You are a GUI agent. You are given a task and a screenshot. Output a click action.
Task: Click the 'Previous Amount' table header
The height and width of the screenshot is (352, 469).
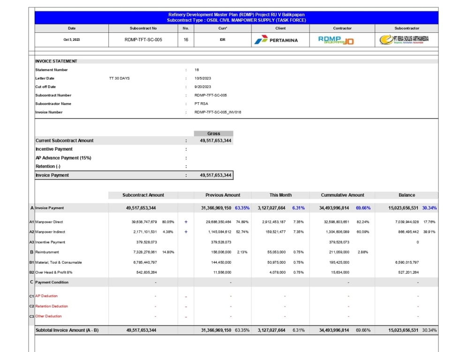223,195
